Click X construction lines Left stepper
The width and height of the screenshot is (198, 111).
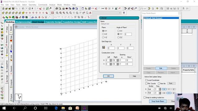[x=111, y=60]
